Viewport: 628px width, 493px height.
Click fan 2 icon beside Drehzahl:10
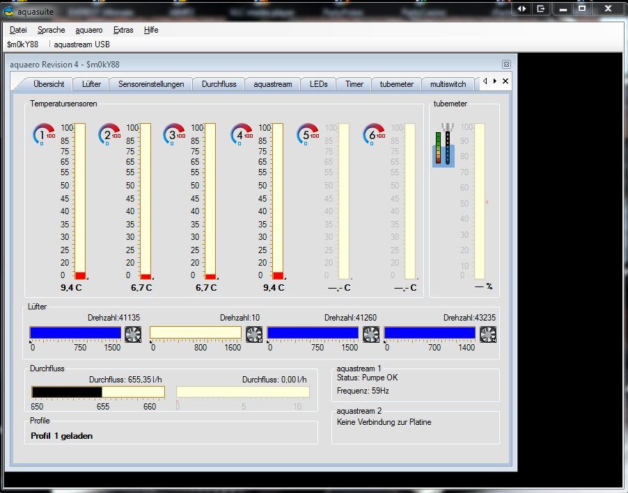pos(254,334)
